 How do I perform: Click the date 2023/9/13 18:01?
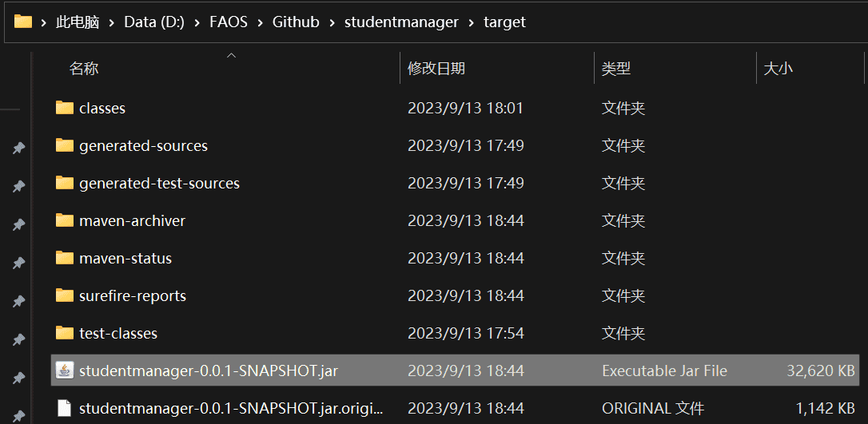click(x=465, y=109)
